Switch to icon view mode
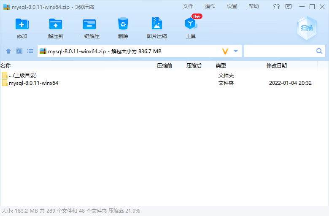The image size is (329, 216). [19, 51]
